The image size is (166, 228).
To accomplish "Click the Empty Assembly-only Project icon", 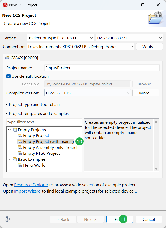I will click(20, 148).
